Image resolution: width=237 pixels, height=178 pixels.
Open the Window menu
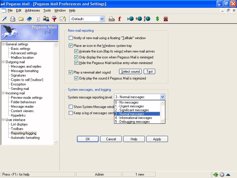[60, 10]
